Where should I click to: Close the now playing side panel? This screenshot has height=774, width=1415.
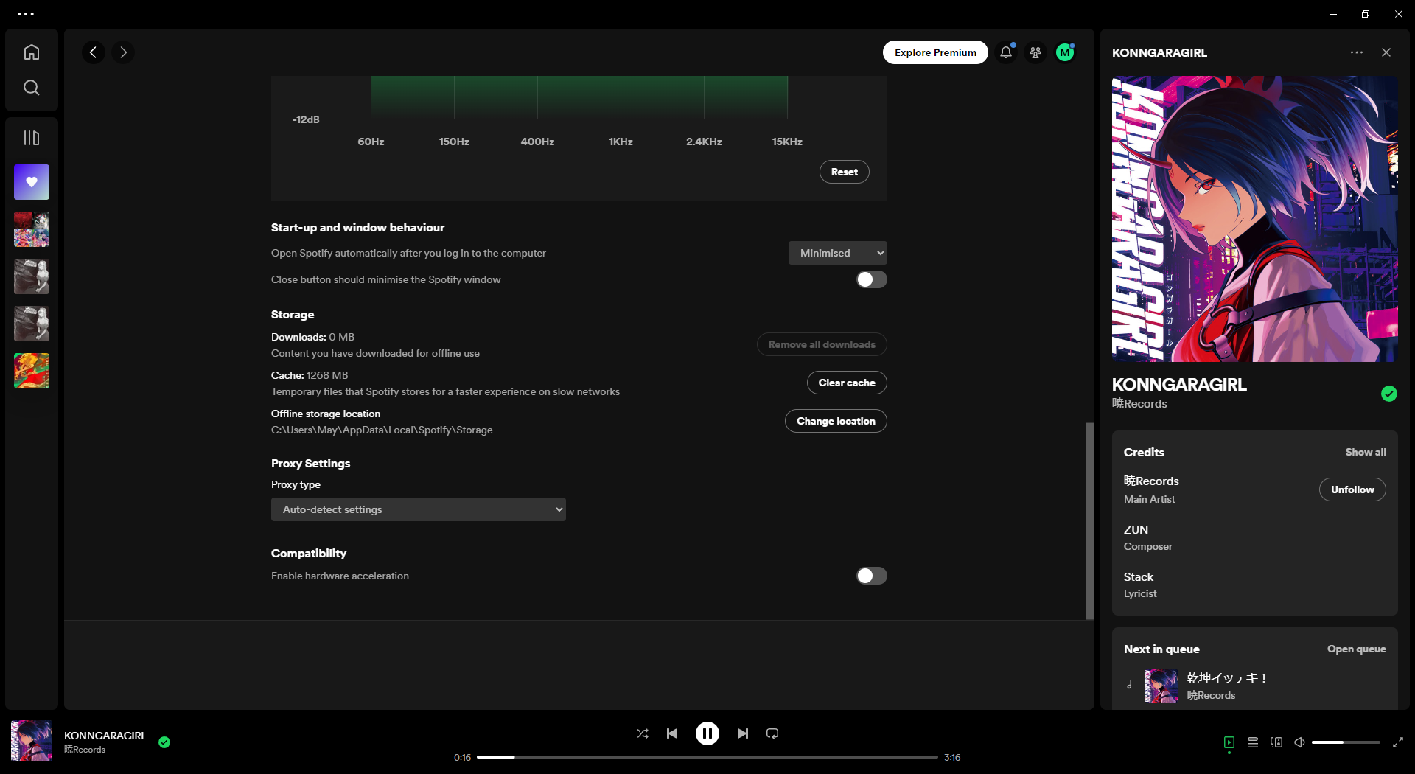[1386, 52]
